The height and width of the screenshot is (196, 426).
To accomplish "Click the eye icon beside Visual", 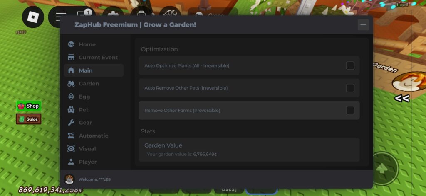I will [71, 149].
